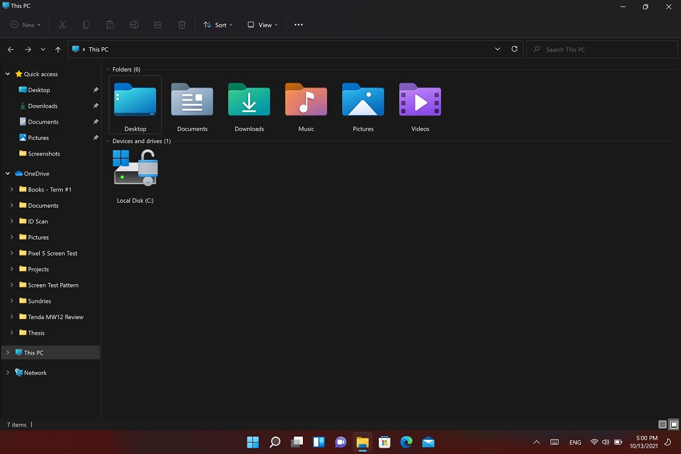Viewport: 681px width, 454px height.
Task: Open the Sort dropdown menu
Action: point(218,25)
